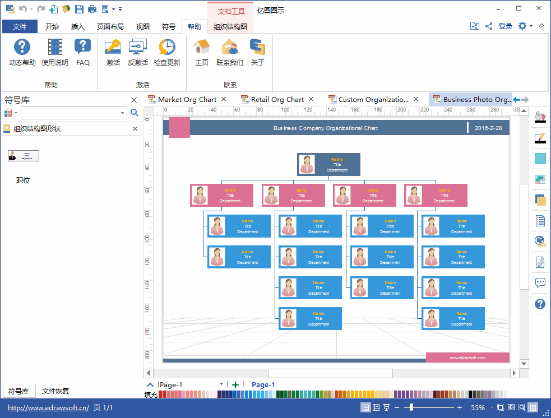
Task: Click the 联系我们 contact icon
Action: [229, 52]
